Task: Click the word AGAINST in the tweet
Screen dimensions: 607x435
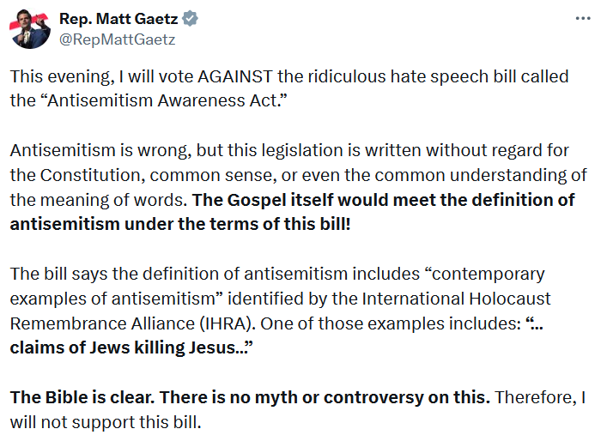Action: 235,76
